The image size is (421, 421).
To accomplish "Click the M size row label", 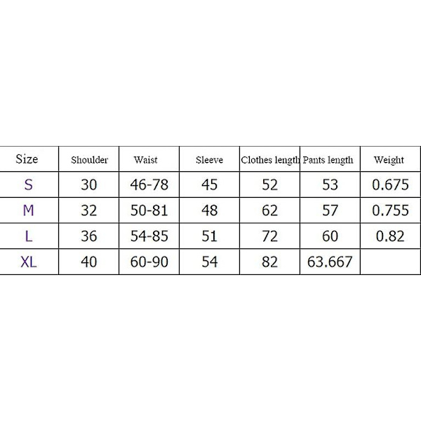I will click(x=29, y=210).
